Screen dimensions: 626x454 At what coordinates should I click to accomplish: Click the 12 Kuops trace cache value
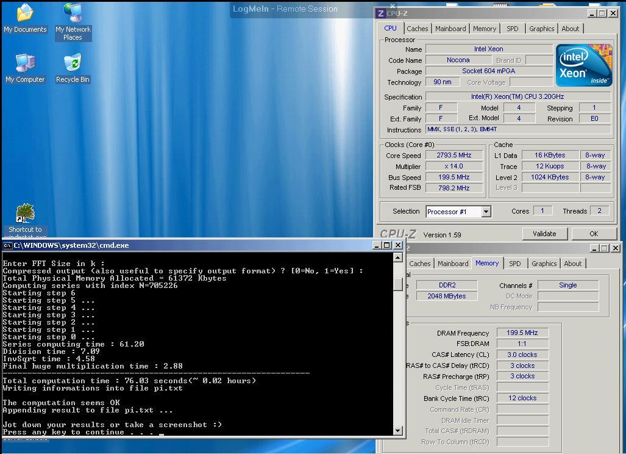pyautogui.click(x=550, y=166)
